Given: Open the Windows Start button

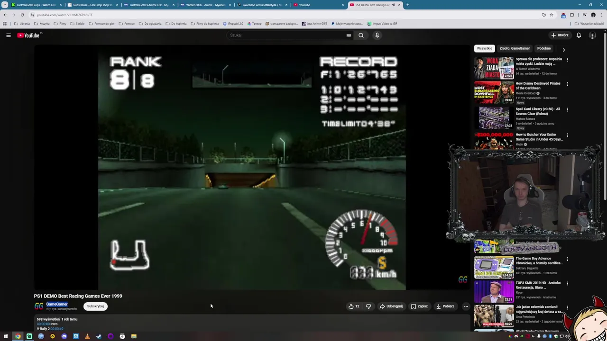Looking at the screenshot, I should pyautogui.click(x=6, y=336).
